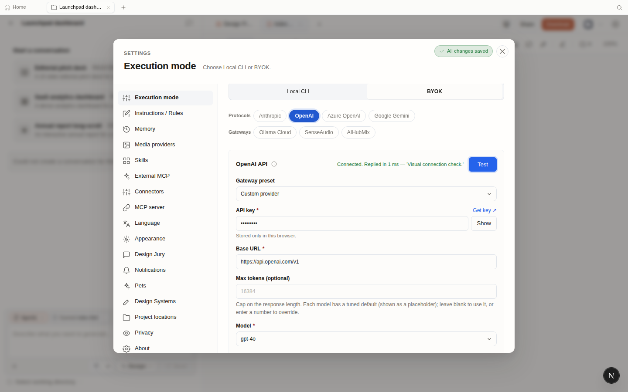Follow the Get key link

485,210
